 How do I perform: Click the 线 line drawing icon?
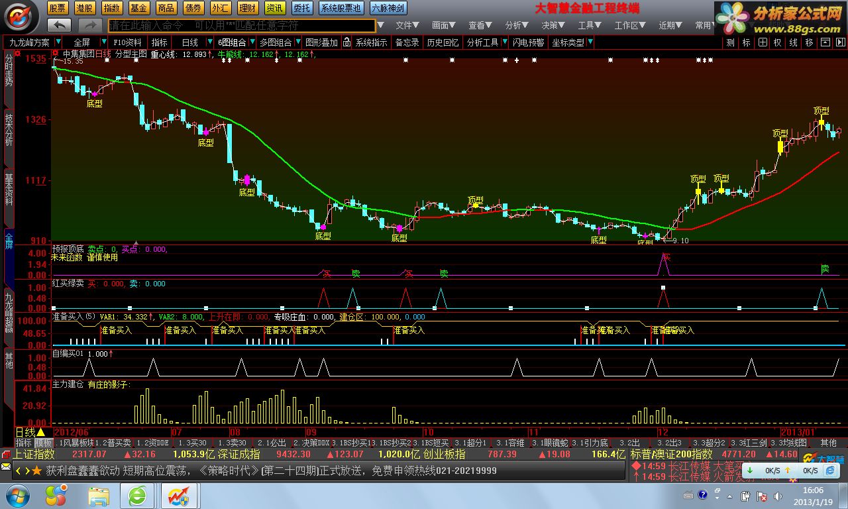click(794, 42)
